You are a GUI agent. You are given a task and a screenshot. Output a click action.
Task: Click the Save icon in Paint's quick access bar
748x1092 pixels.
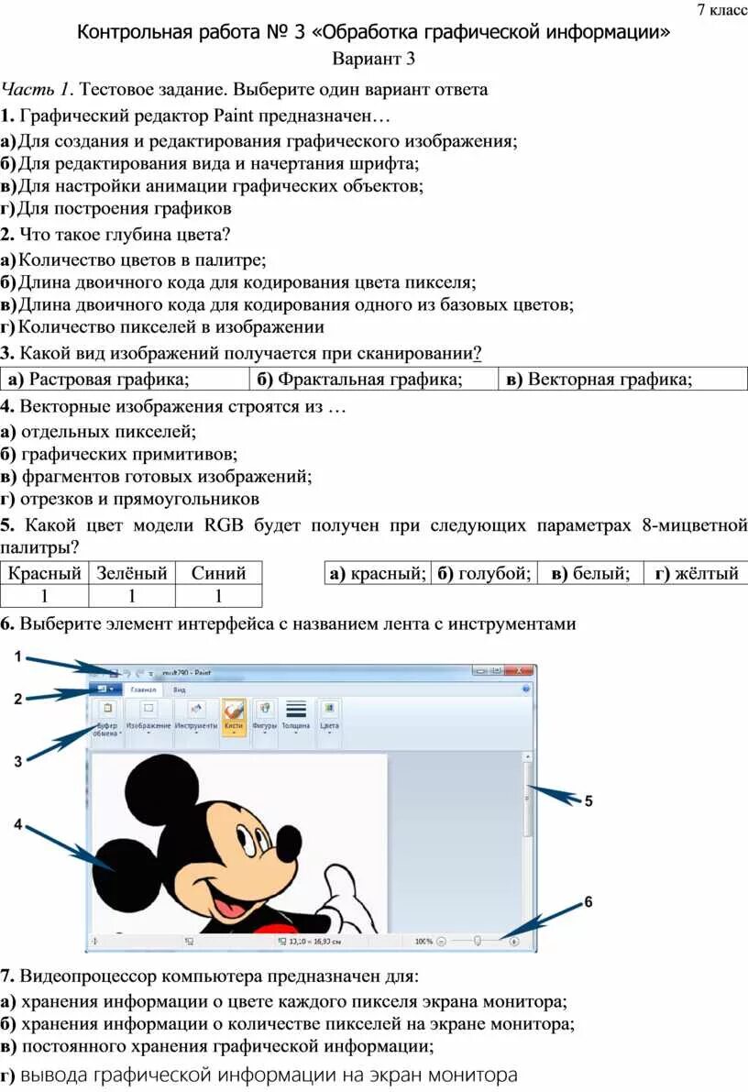tap(114, 673)
